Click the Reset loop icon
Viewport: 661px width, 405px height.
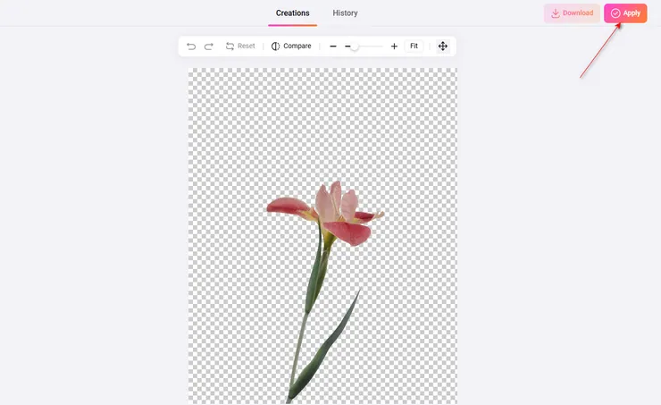tap(230, 46)
